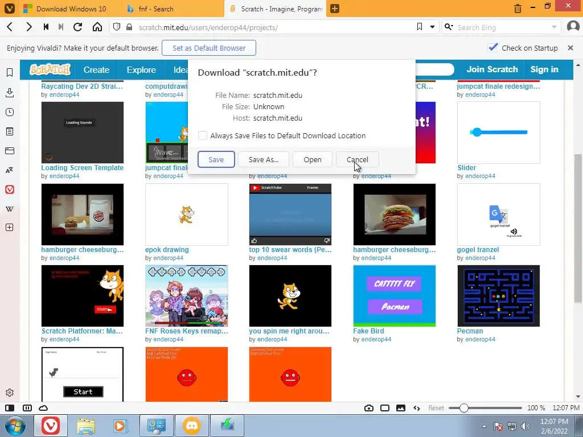Go forward to next page
Screen dimensions: 583x437
(x=28, y=27)
